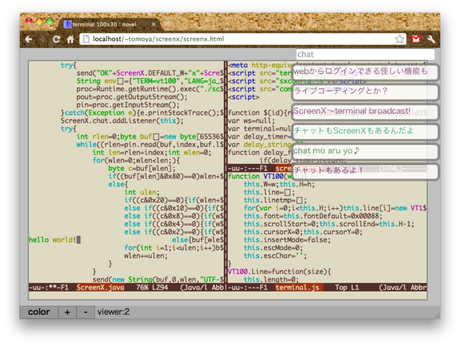Image resolution: width=460 pixels, height=346 pixels.
Task: Click the 'VT100.Line=function(size){' line
Action: [x=279, y=271]
